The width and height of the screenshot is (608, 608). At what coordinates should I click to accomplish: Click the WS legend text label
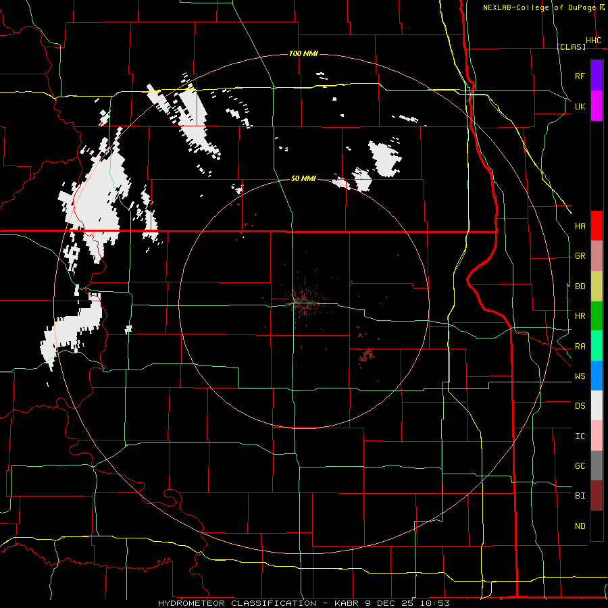pos(580,376)
